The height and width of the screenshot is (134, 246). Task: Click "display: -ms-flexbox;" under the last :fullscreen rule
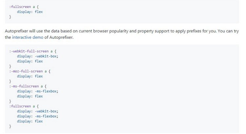[x=37, y=116]
